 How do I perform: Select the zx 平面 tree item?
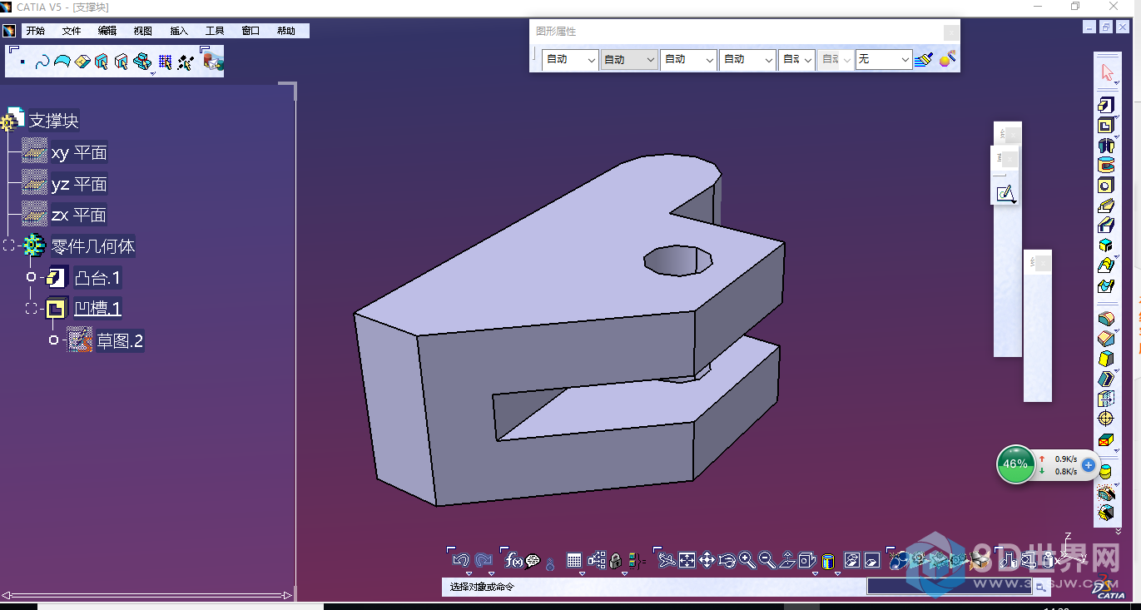pyautogui.click(x=79, y=215)
